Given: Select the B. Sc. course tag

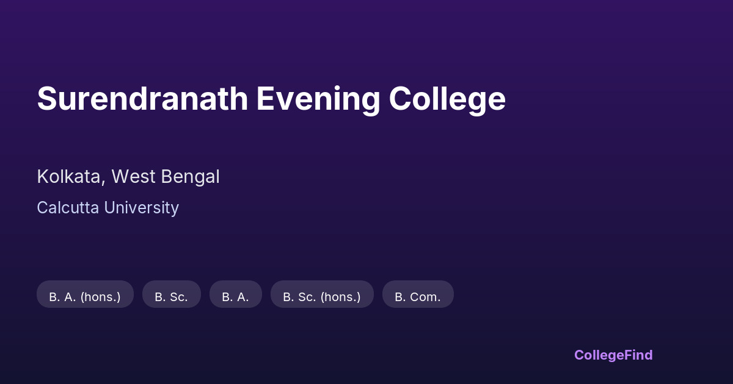Looking at the screenshot, I should tap(171, 297).
